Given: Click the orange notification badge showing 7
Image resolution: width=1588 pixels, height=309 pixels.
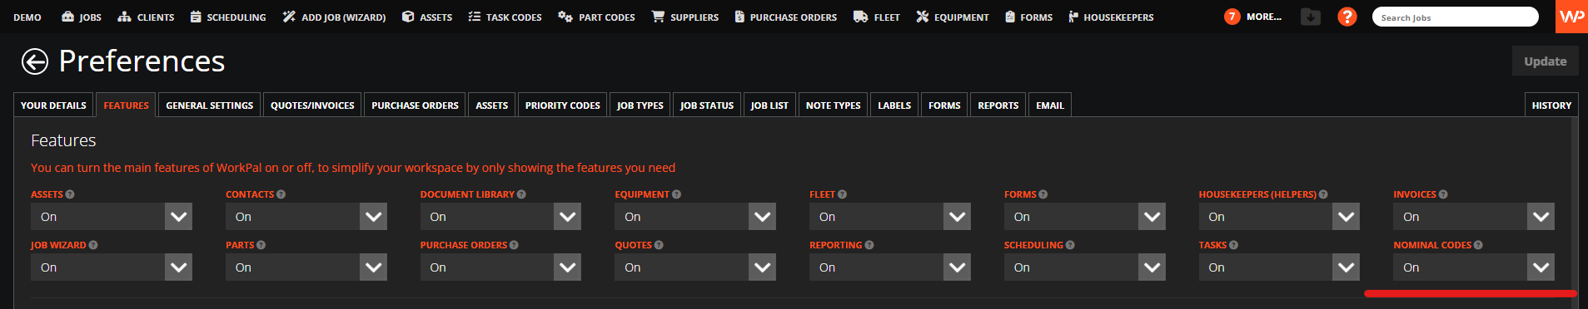Looking at the screenshot, I should (x=1232, y=17).
